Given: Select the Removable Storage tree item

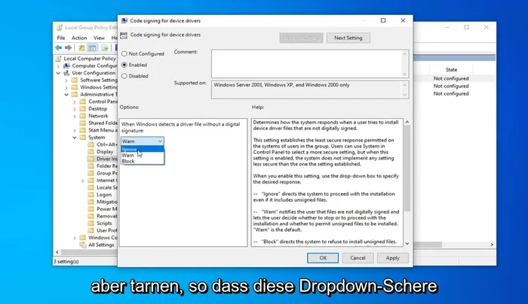Looking at the screenshot, I should point(107,216).
